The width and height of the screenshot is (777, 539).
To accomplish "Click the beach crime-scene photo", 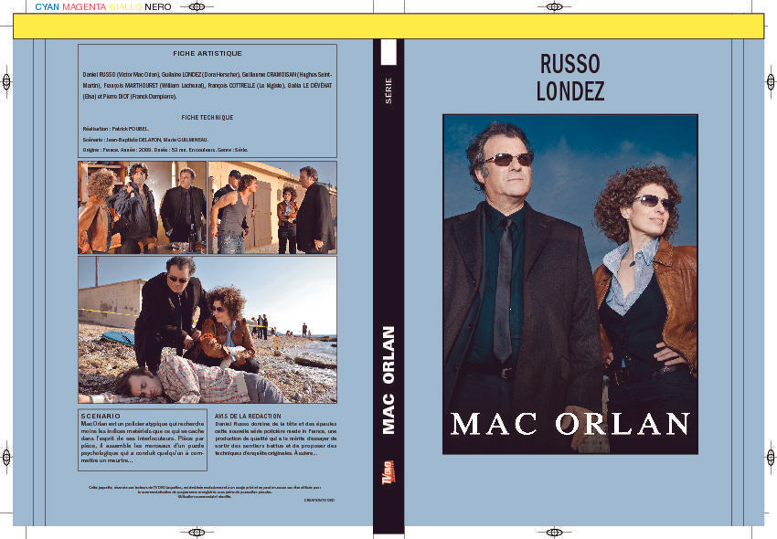I will [x=208, y=330].
